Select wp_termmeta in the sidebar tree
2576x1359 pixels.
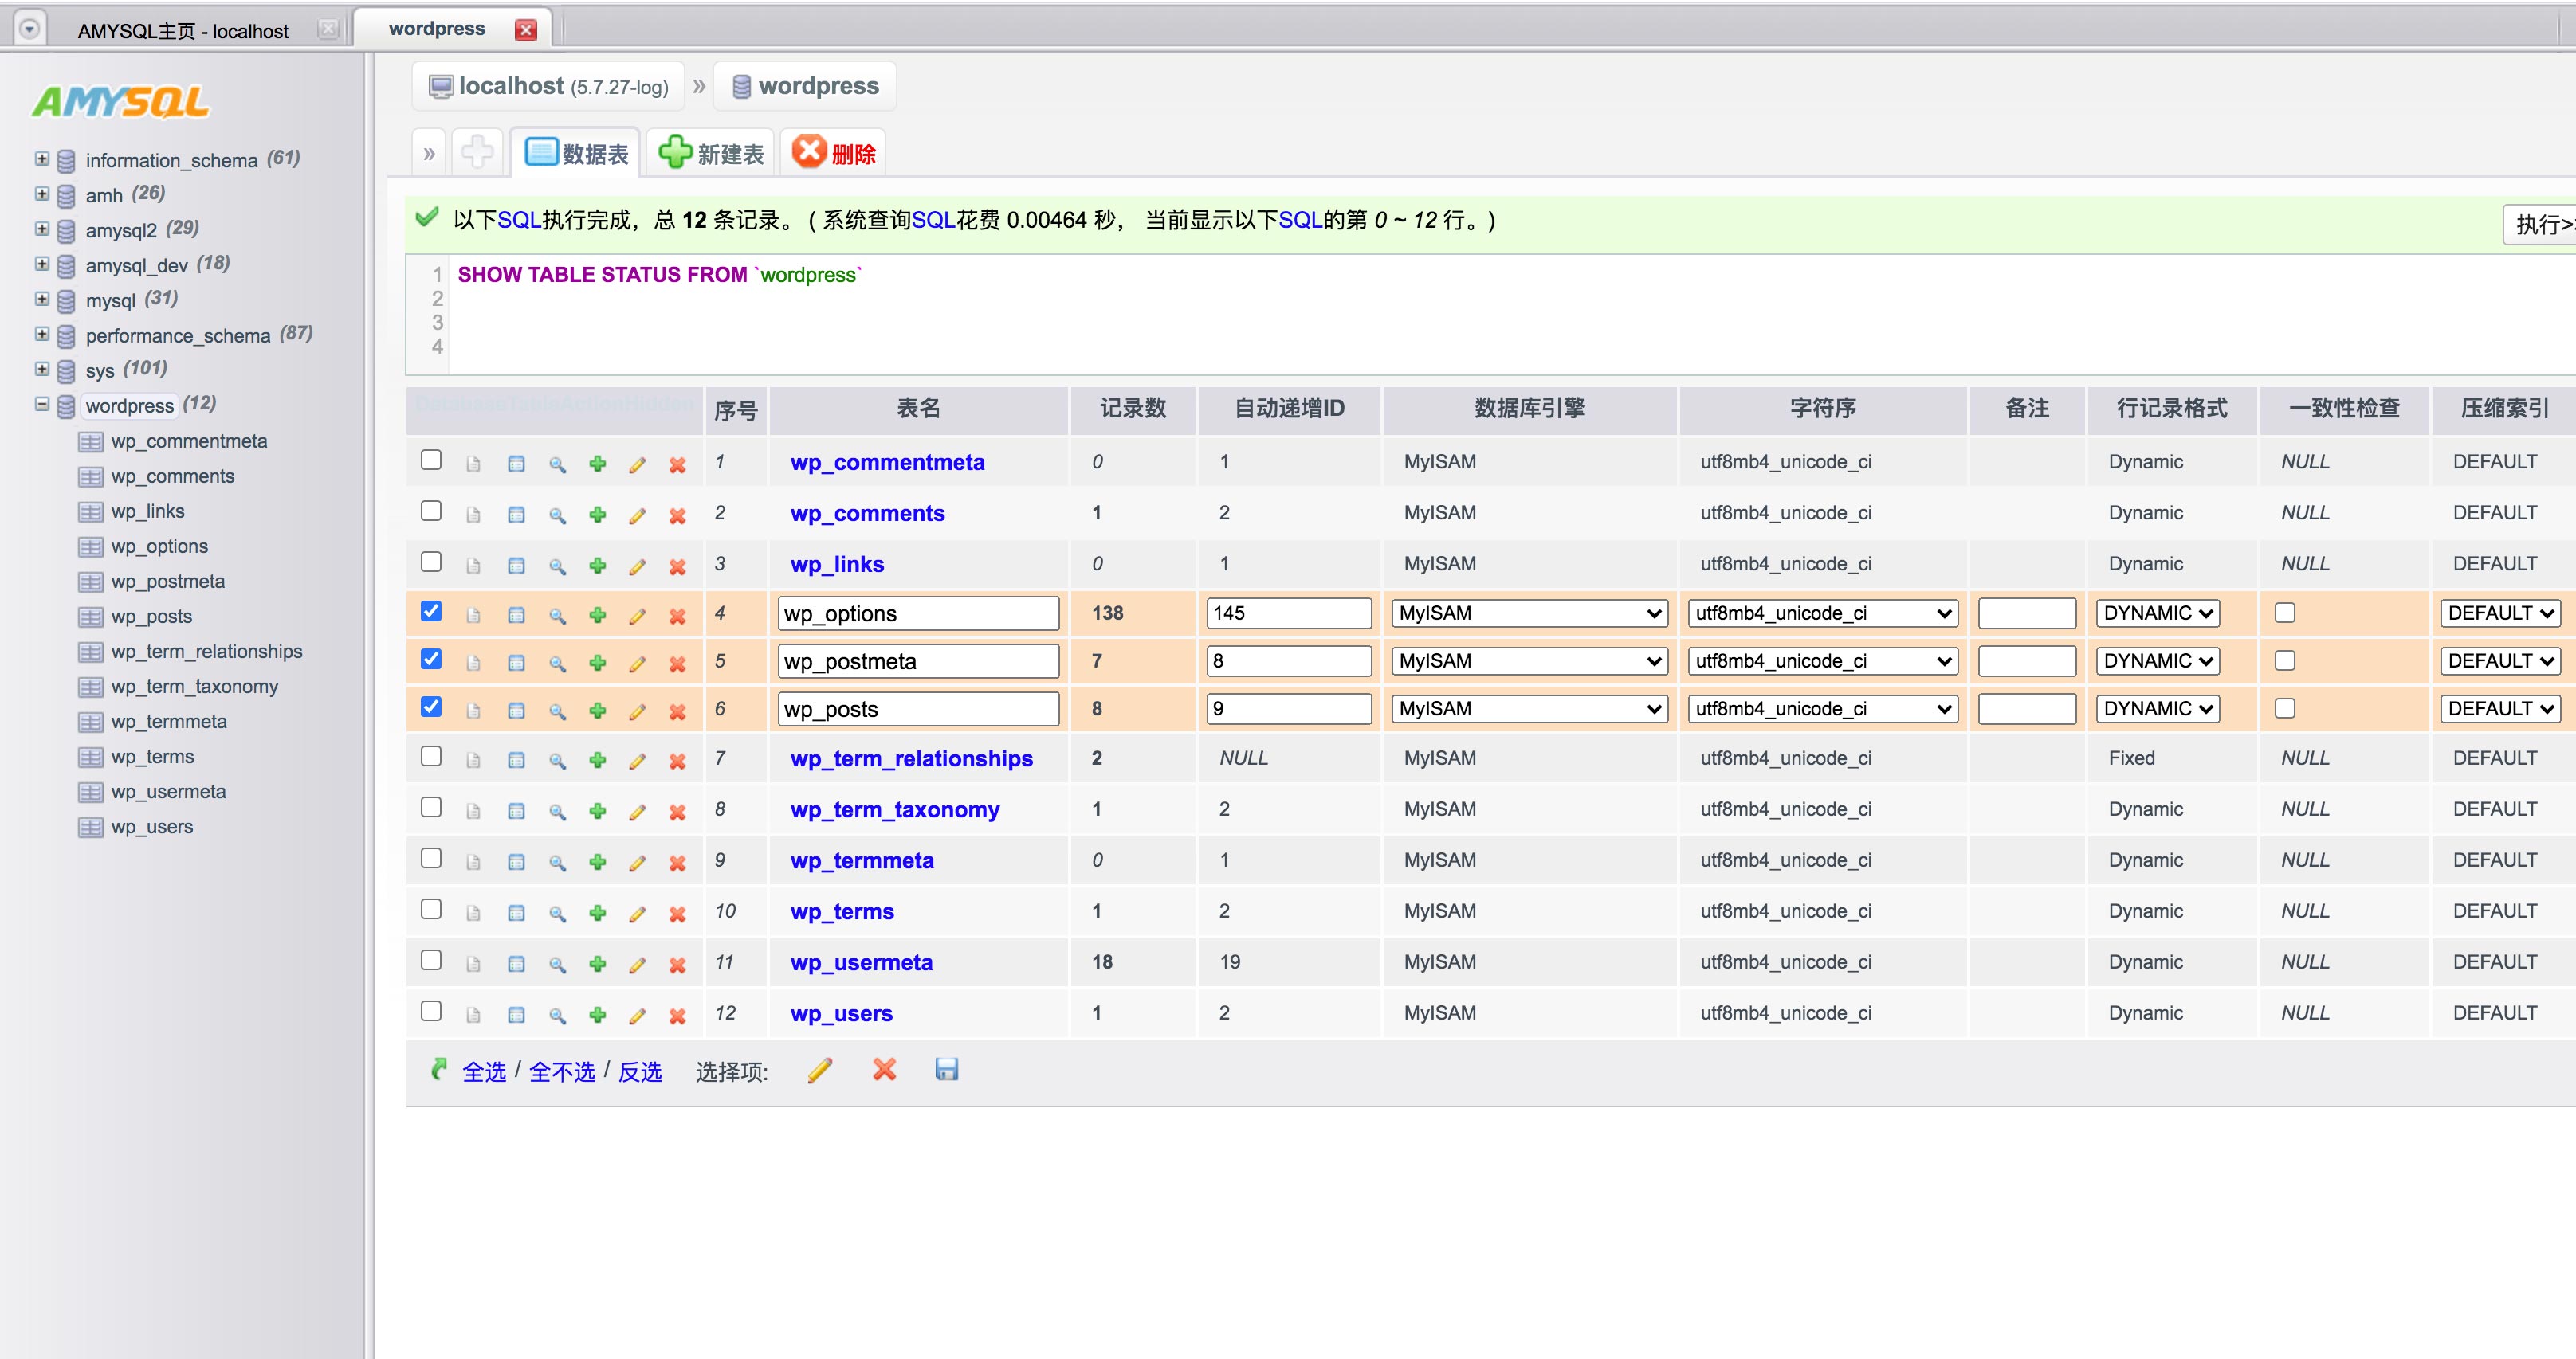coord(169,722)
